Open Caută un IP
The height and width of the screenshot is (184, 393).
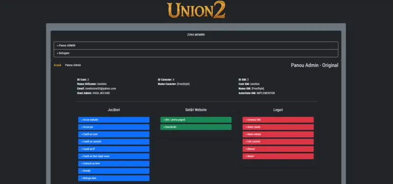pos(114,149)
